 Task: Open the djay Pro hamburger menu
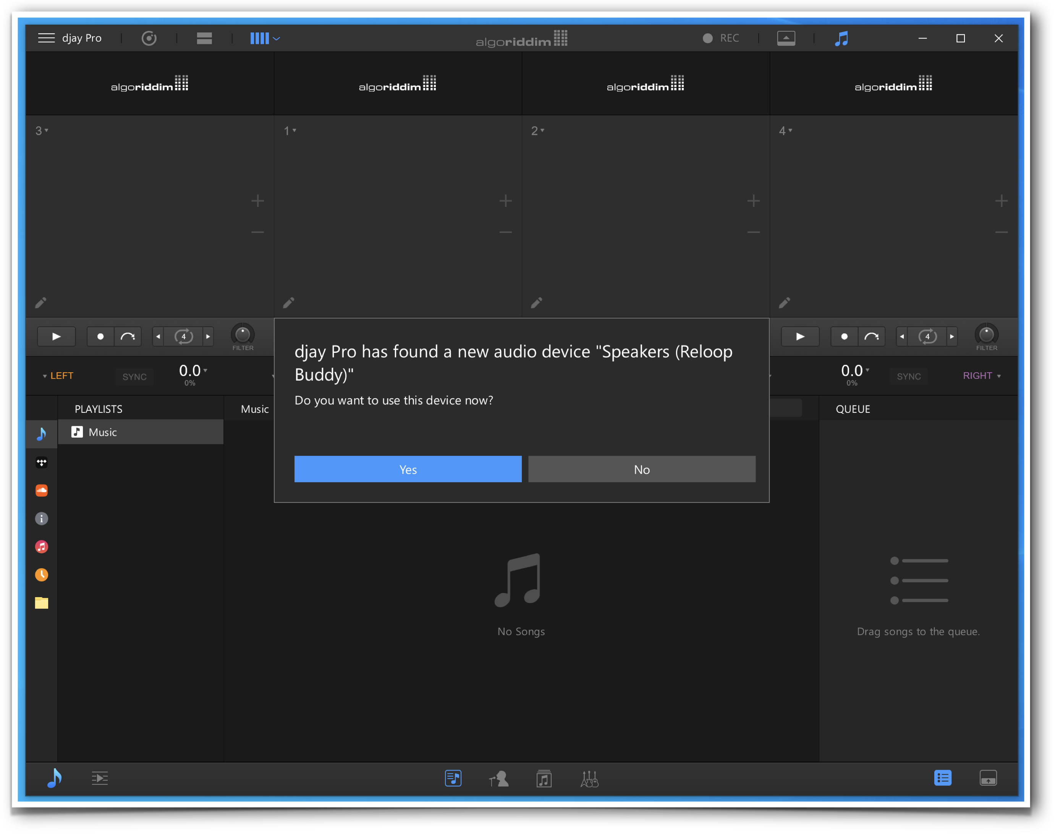(x=46, y=38)
